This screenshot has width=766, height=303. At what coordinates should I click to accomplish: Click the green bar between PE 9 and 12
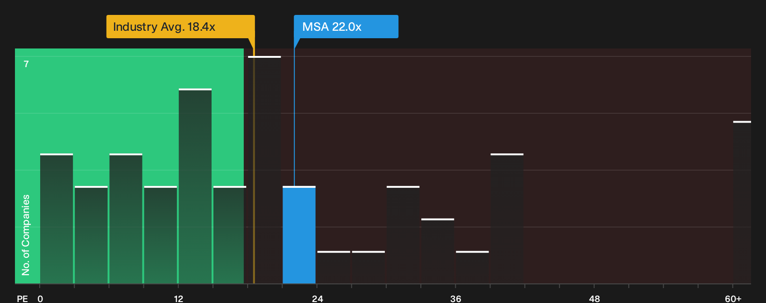coord(161,235)
